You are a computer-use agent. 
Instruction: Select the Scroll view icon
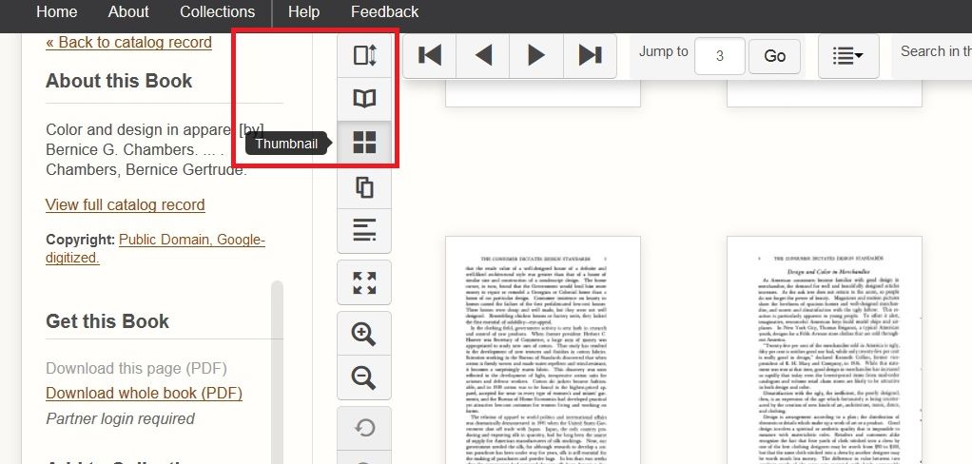[x=364, y=56]
